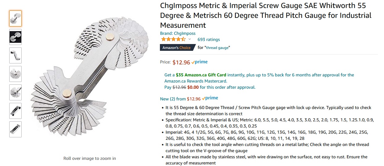
Task: Click the star rating icons
Action: coord(173,39)
